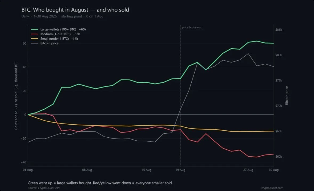
Task: Click the red Medium wallets legend line
Action: click(34, 34)
